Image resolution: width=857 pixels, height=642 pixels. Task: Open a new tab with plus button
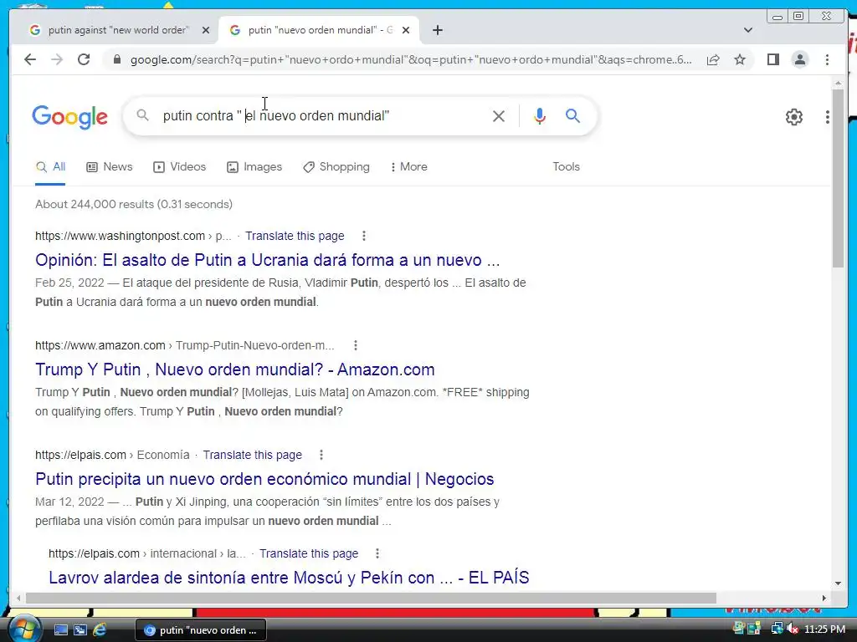point(437,30)
